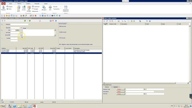The image size is (192, 108).
Task: Select the Nominal Update tab
Action: 63,24
